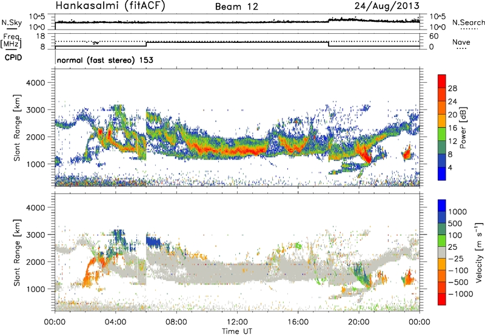
Task: Click the velocity colorbar value '-25'
Action: click(456, 258)
